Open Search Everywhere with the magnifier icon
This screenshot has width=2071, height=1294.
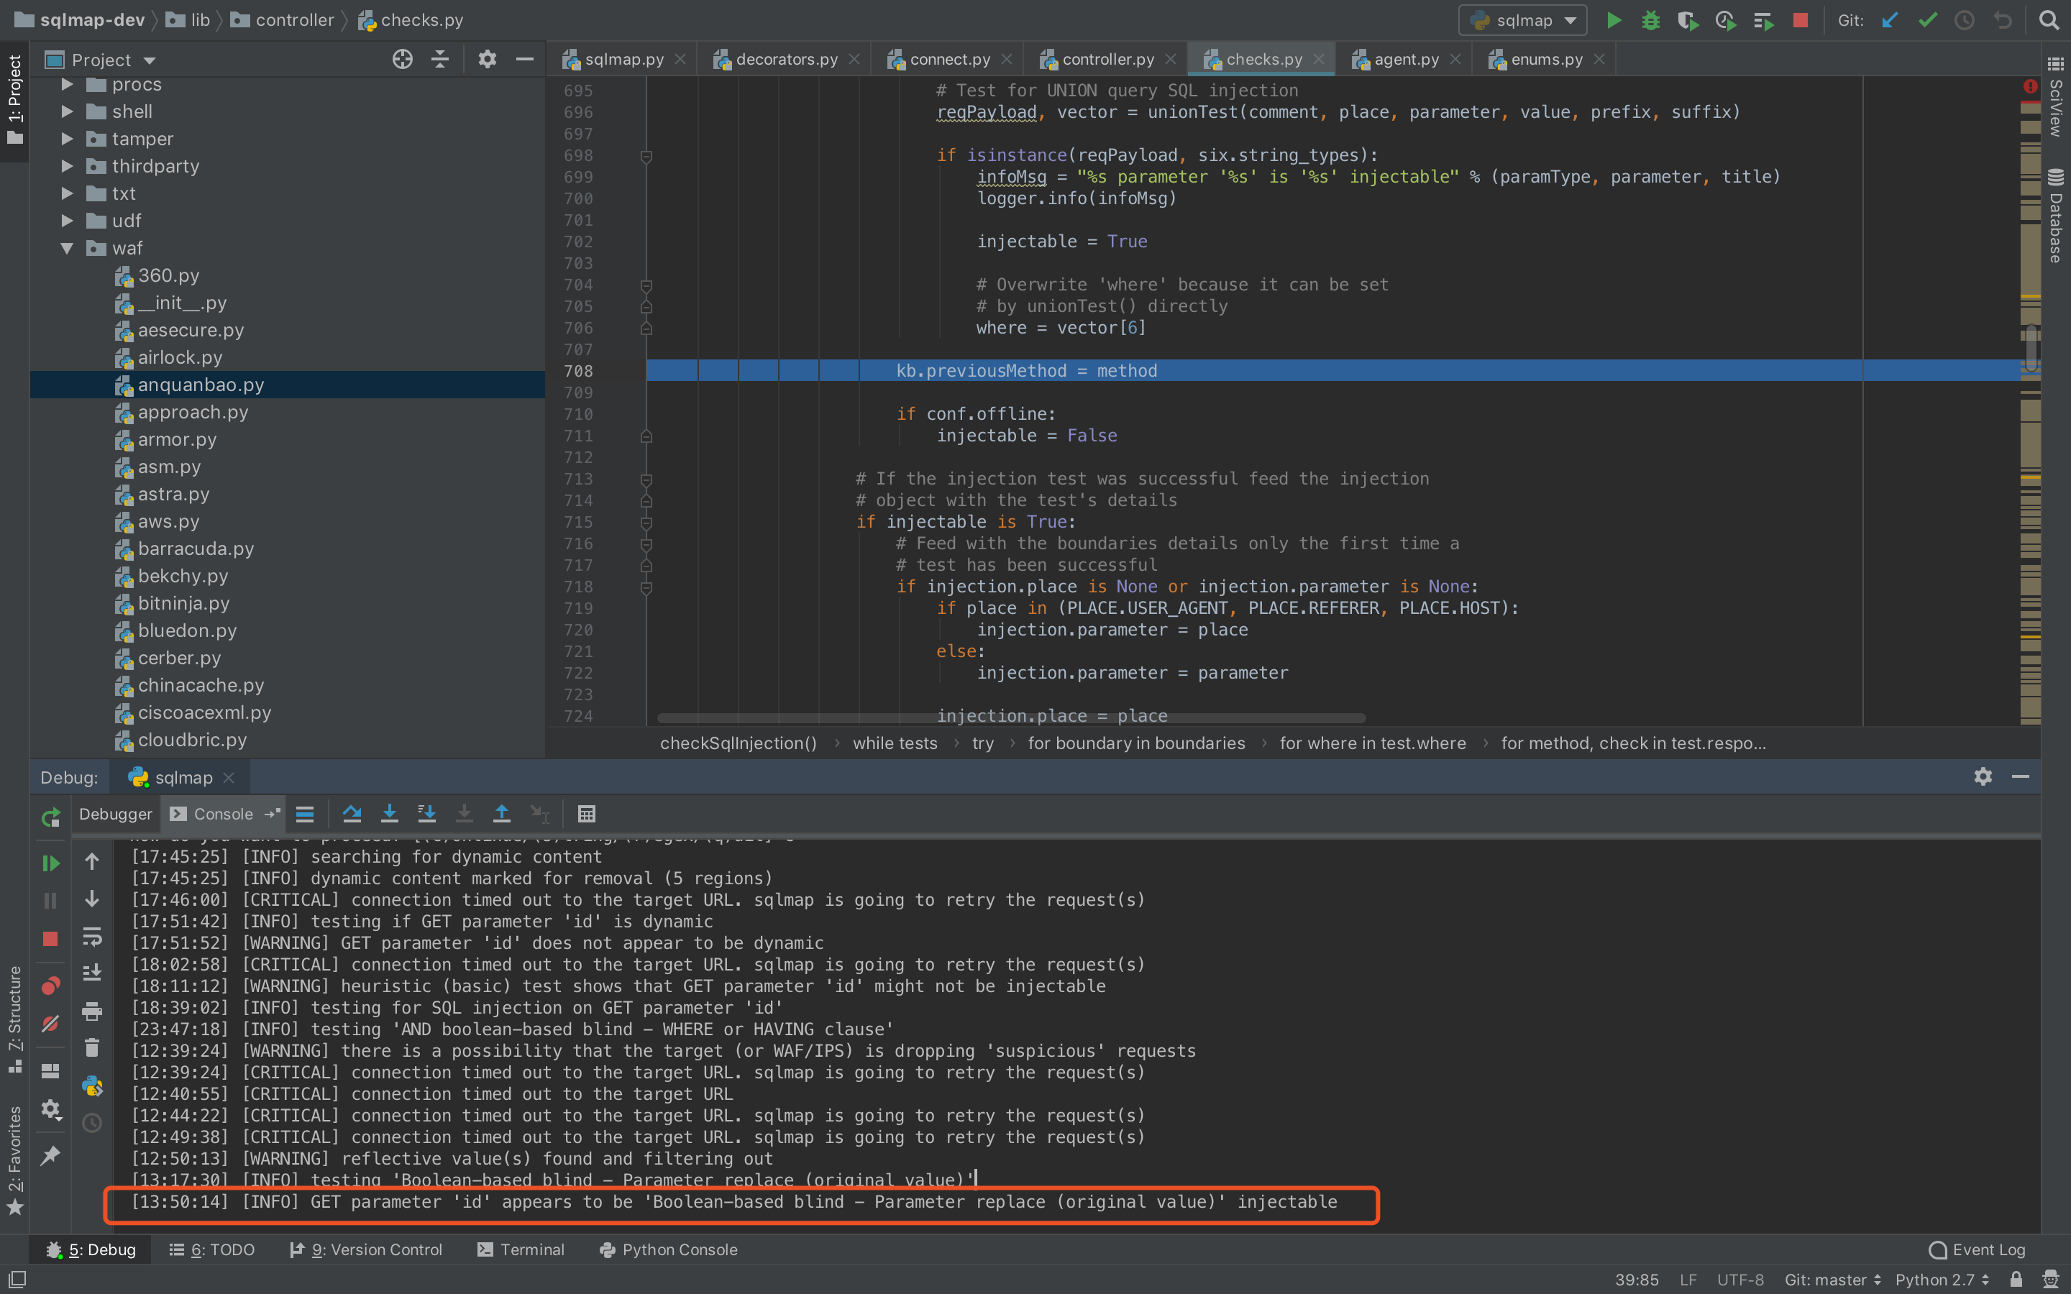tap(2049, 19)
